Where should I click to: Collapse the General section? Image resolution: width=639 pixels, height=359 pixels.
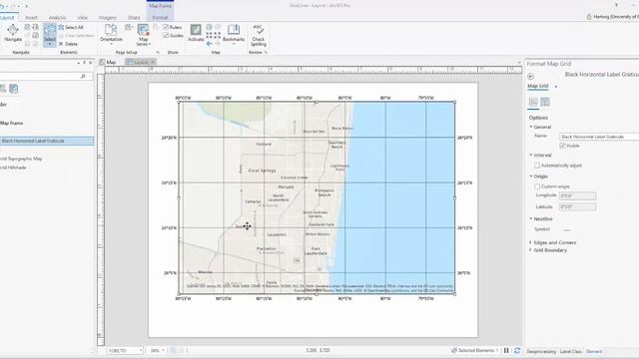click(531, 127)
